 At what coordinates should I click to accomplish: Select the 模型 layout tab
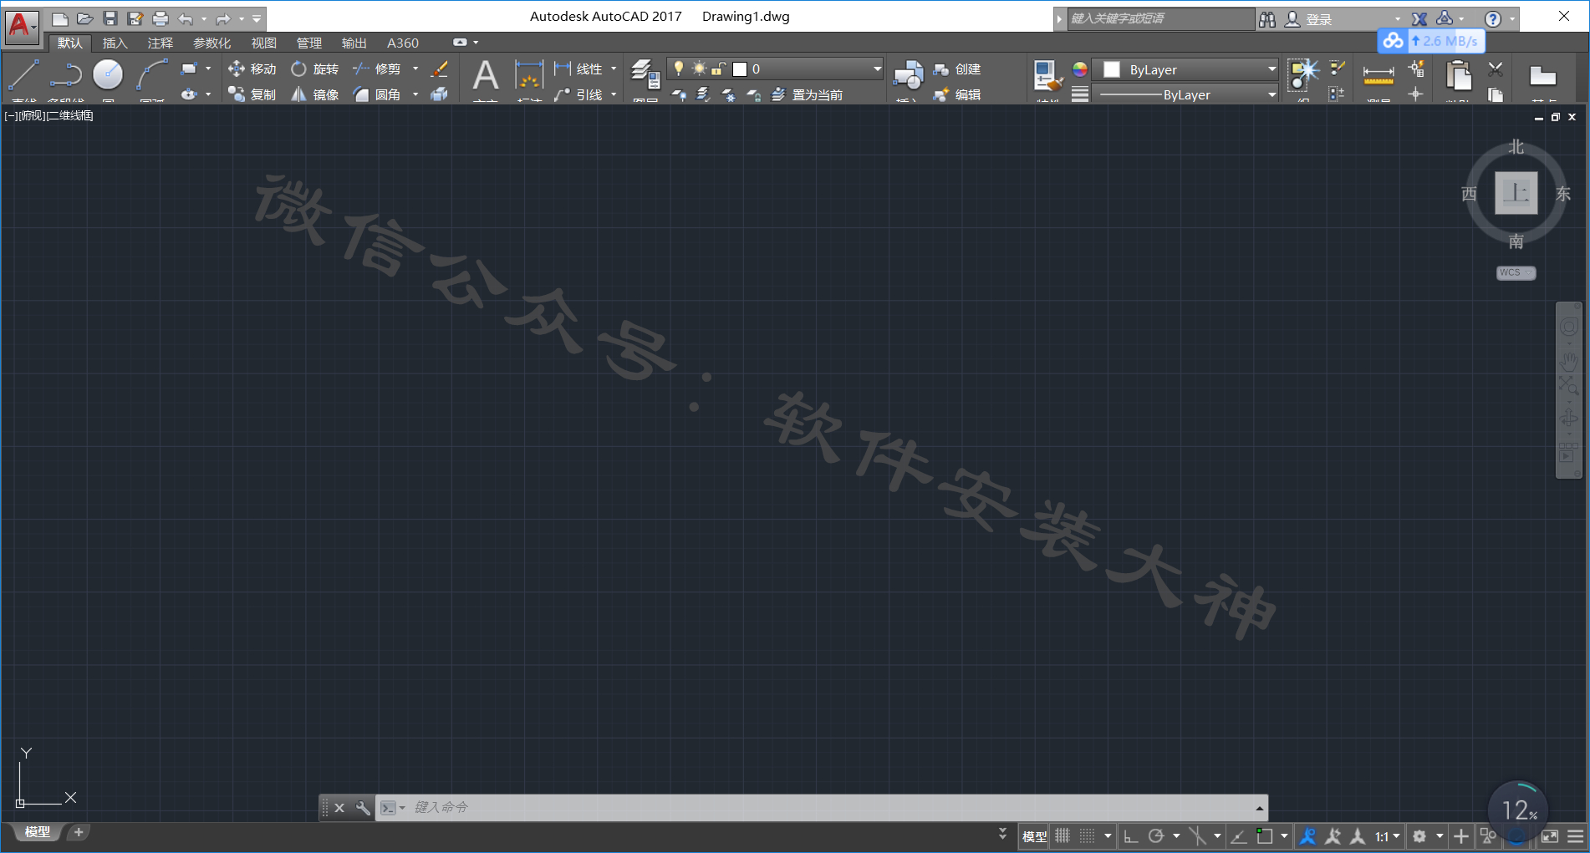click(x=37, y=832)
